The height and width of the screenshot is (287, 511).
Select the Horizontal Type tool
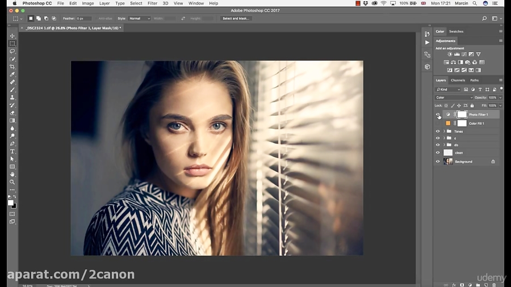coord(12,151)
